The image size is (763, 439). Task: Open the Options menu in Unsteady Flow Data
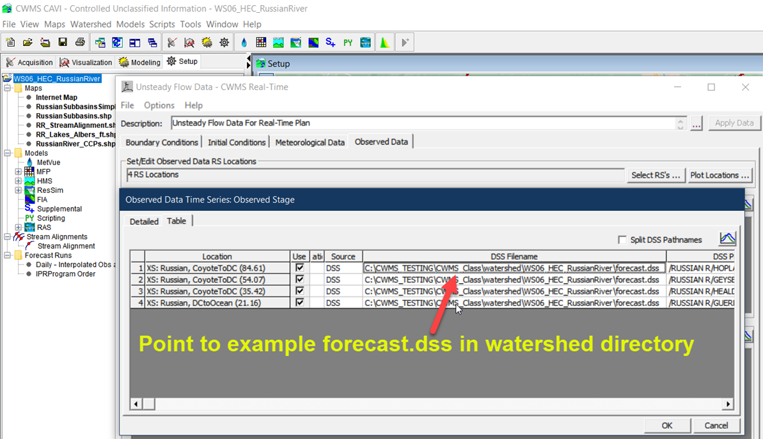click(x=159, y=105)
